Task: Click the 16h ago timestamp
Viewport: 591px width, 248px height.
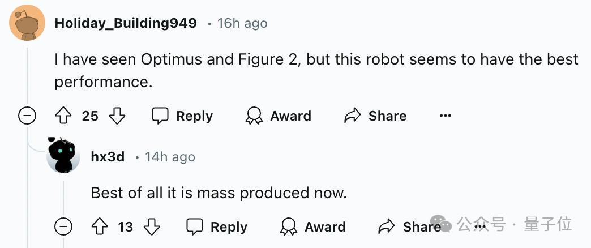Action: coord(242,23)
